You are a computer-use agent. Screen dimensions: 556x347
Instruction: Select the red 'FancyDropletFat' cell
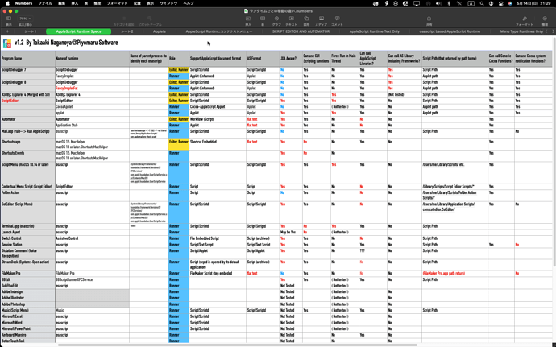92,89
